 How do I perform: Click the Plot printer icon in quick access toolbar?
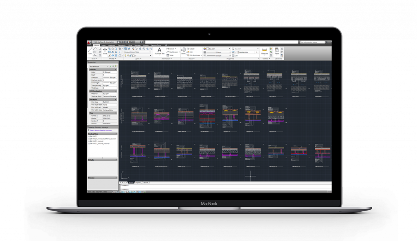click(x=141, y=42)
